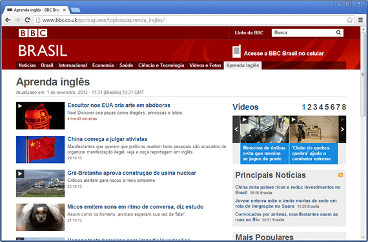
Task: Click the Vídeos section heading
Action: tap(245, 107)
